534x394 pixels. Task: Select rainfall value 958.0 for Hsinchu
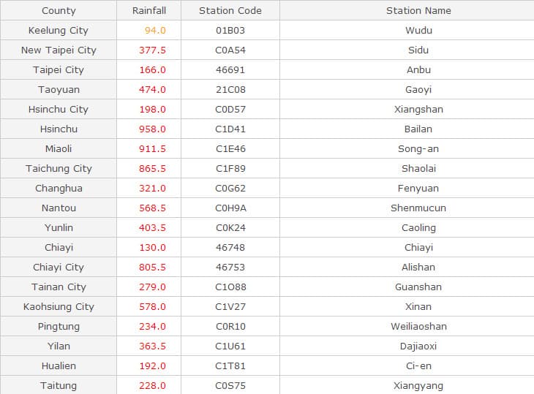pyautogui.click(x=152, y=129)
